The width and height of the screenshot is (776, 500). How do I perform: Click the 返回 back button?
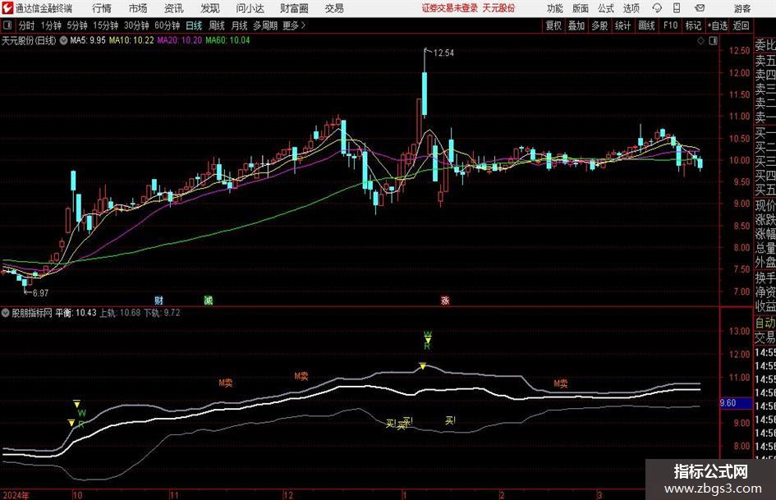click(741, 25)
